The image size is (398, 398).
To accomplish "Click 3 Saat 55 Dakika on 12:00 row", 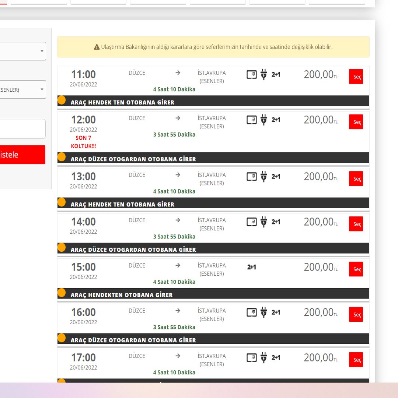I will pyautogui.click(x=174, y=135).
